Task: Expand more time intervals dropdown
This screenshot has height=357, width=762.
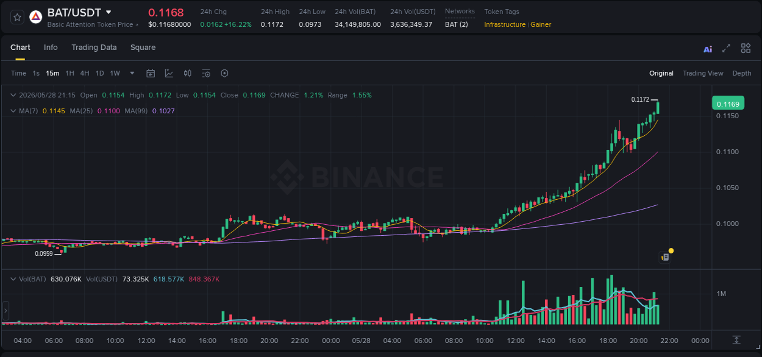Action: point(132,73)
